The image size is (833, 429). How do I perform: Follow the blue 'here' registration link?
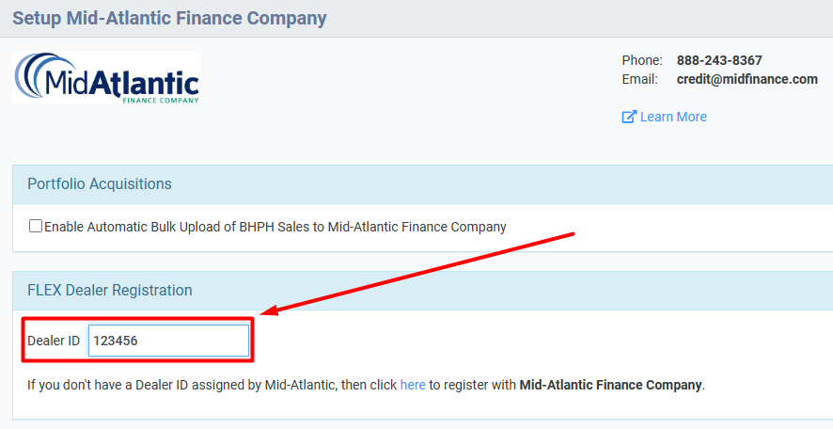(413, 385)
